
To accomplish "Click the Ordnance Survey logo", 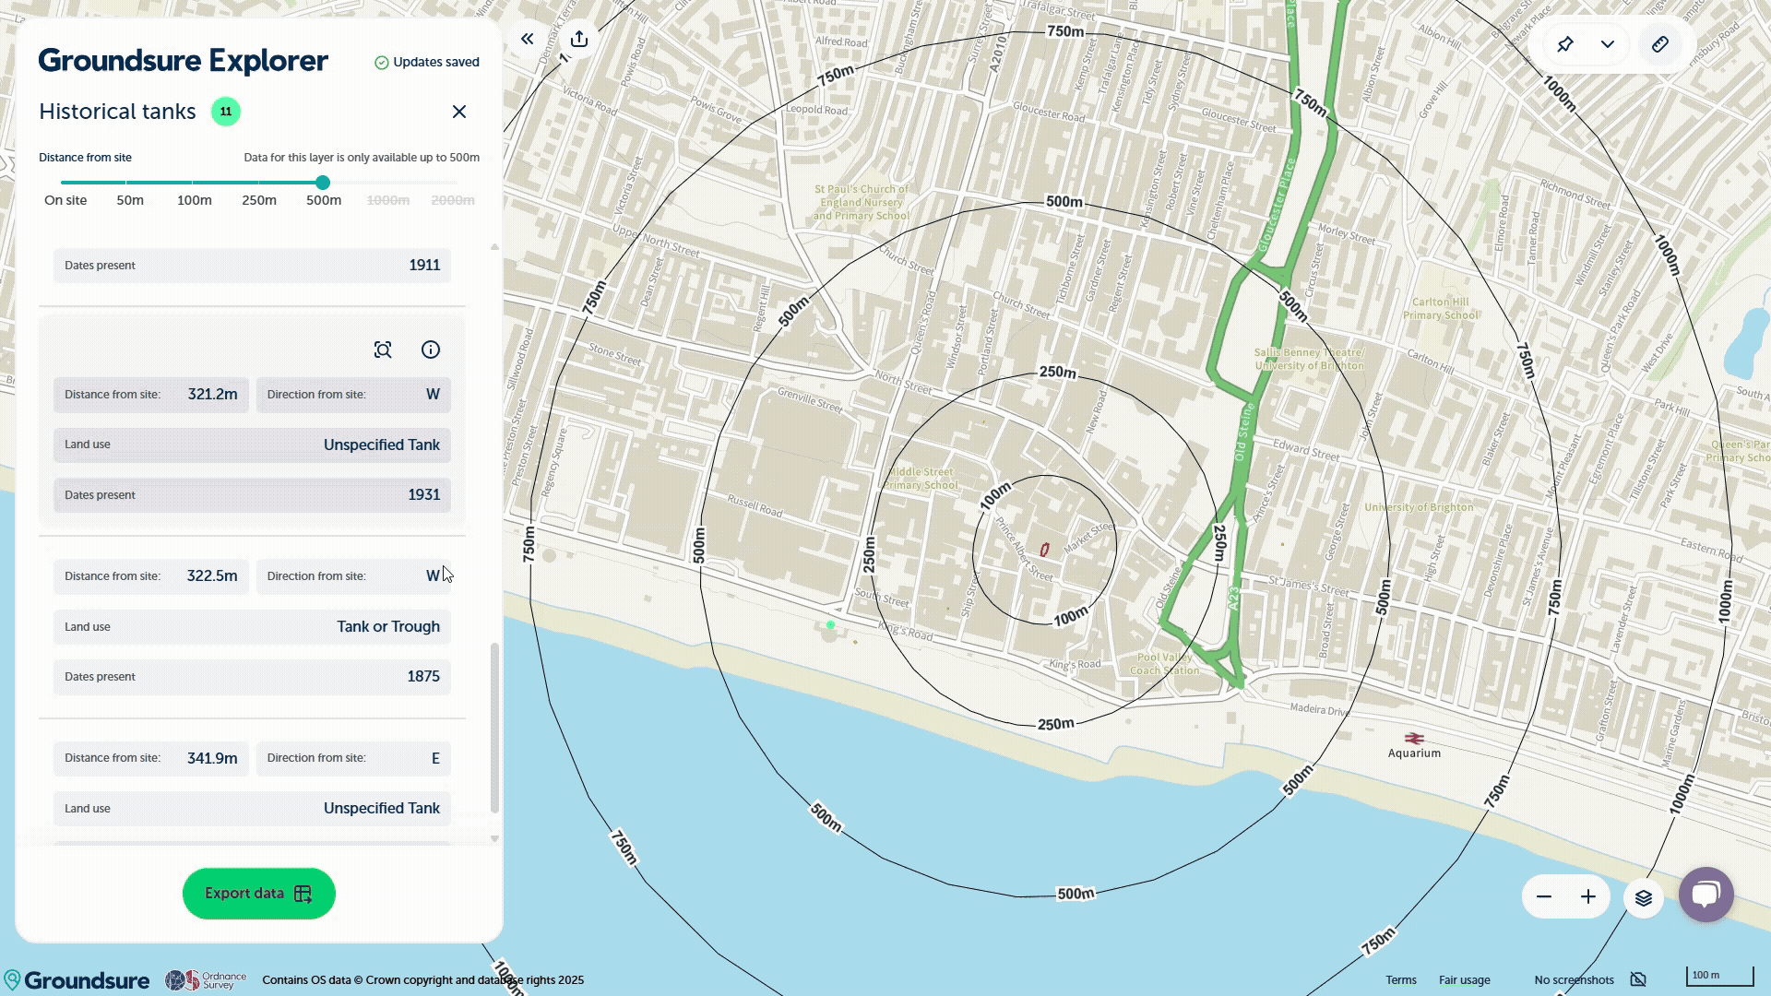I will pyautogui.click(x=206, y=979).
